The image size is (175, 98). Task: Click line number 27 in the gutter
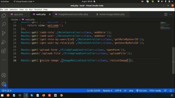(x=15, y=50)
